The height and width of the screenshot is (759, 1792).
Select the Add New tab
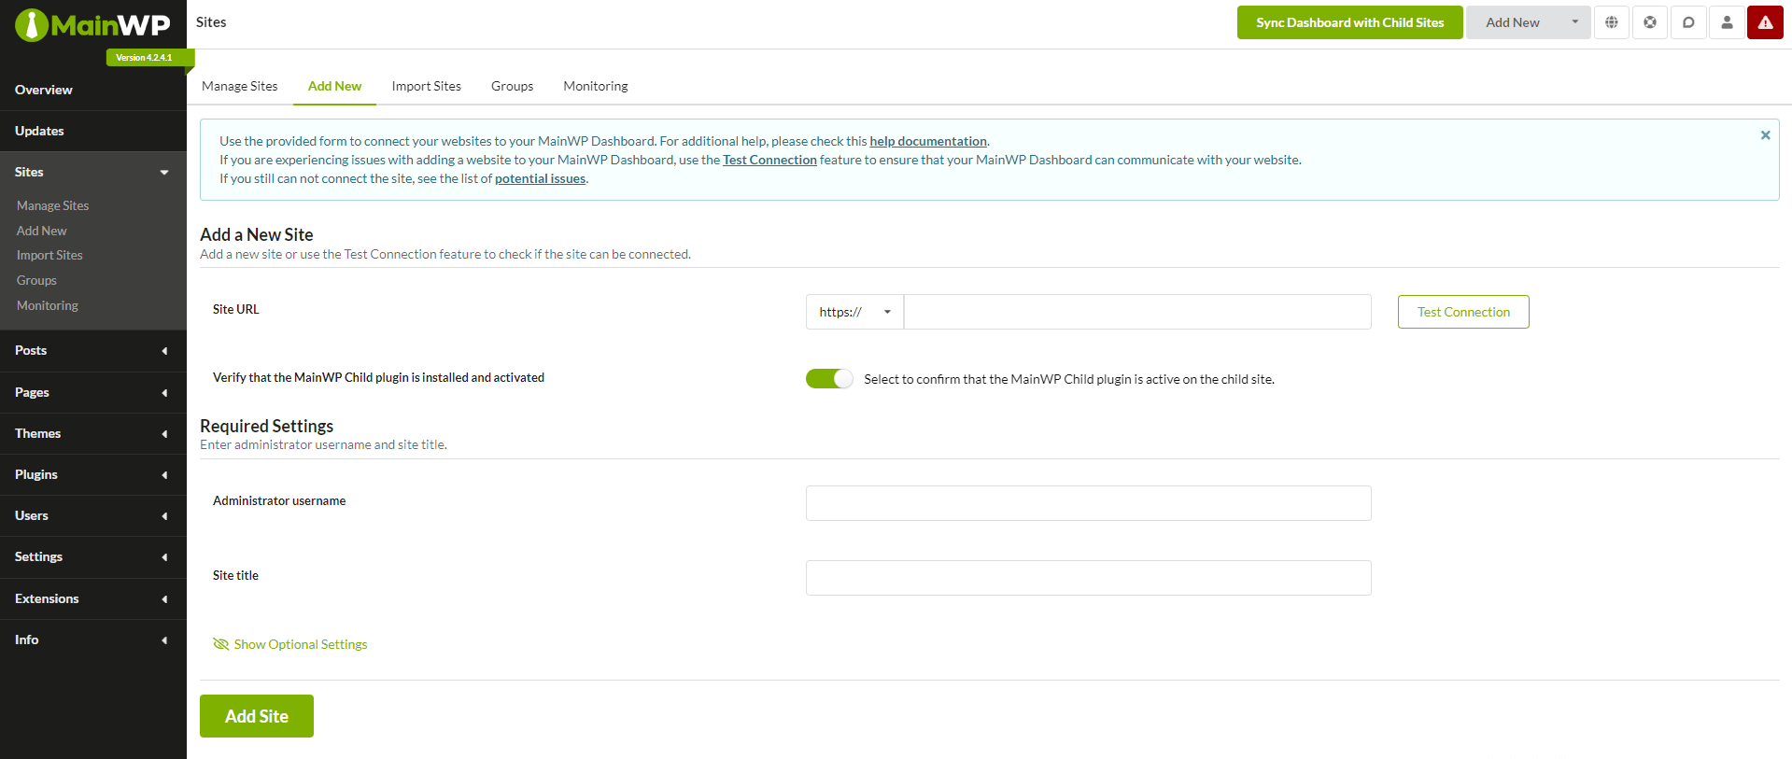click(334, 86)
